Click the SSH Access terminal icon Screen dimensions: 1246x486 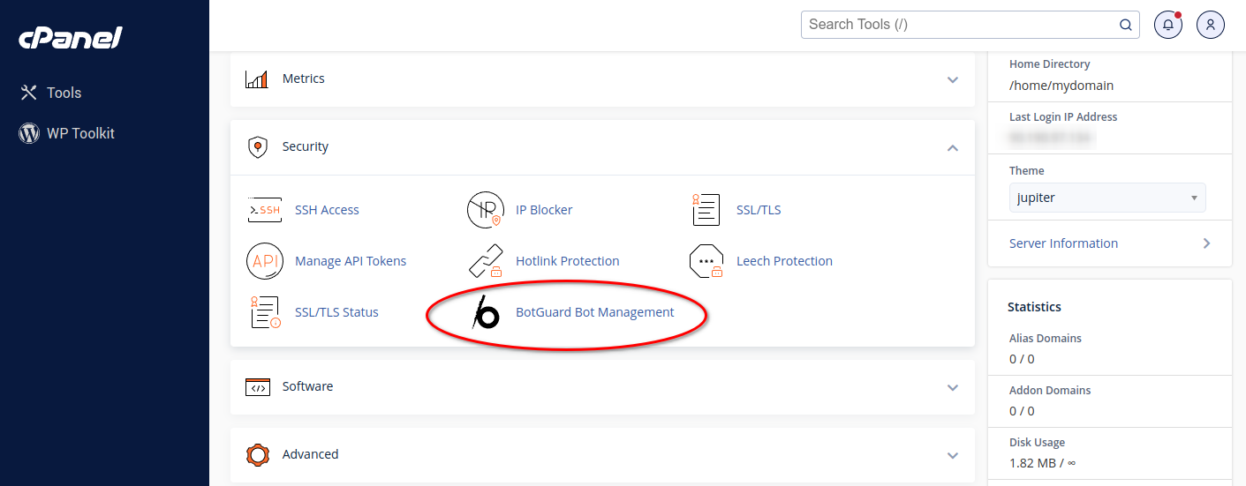265,210
